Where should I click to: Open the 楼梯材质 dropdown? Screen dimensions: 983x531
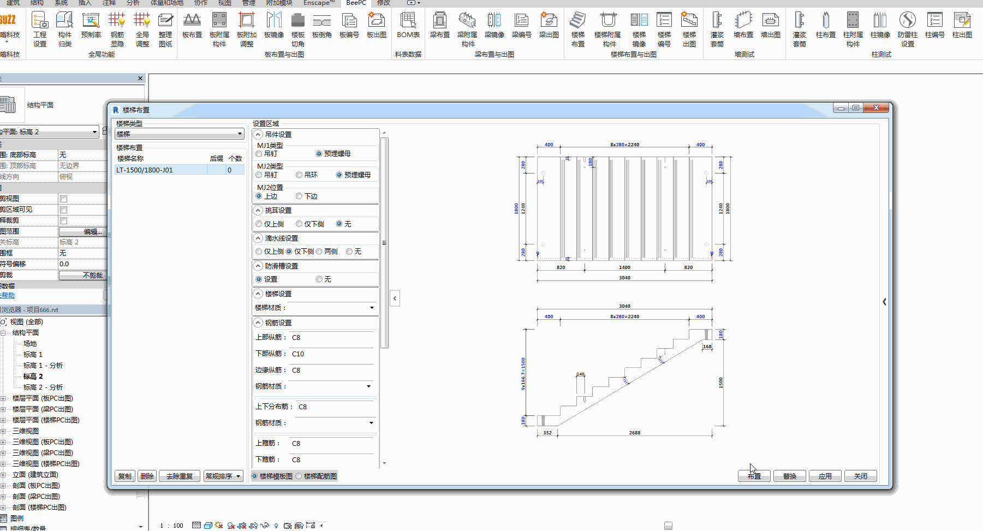point(332,308)
